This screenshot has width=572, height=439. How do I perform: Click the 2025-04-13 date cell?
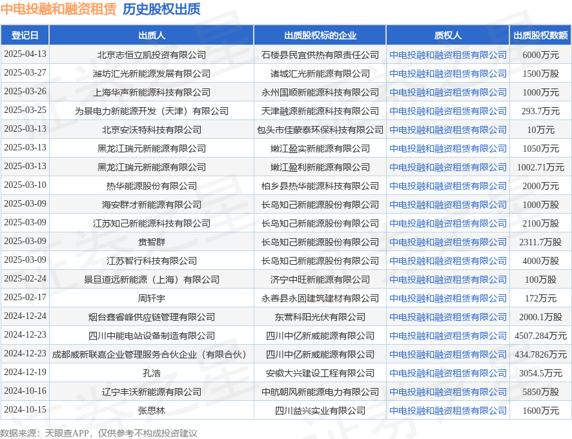25,54
